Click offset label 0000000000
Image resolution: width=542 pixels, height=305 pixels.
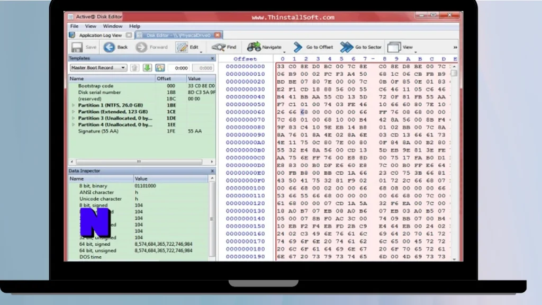245,66
